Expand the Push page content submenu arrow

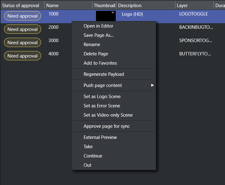coord(152,85)
